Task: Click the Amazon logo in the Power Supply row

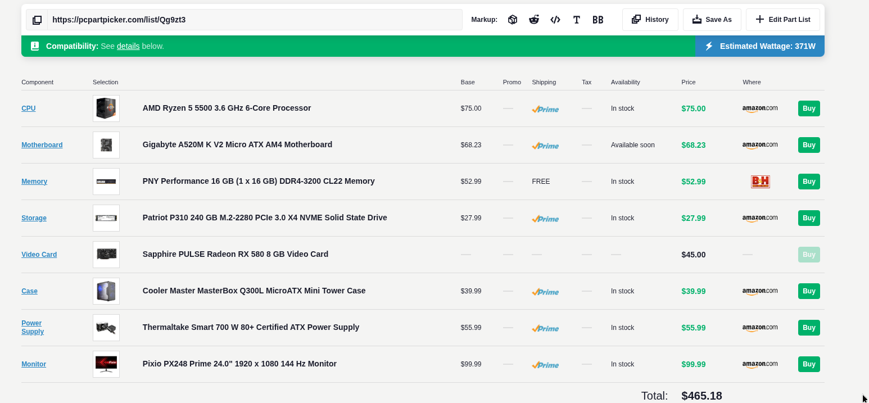Action: (760, 328)
